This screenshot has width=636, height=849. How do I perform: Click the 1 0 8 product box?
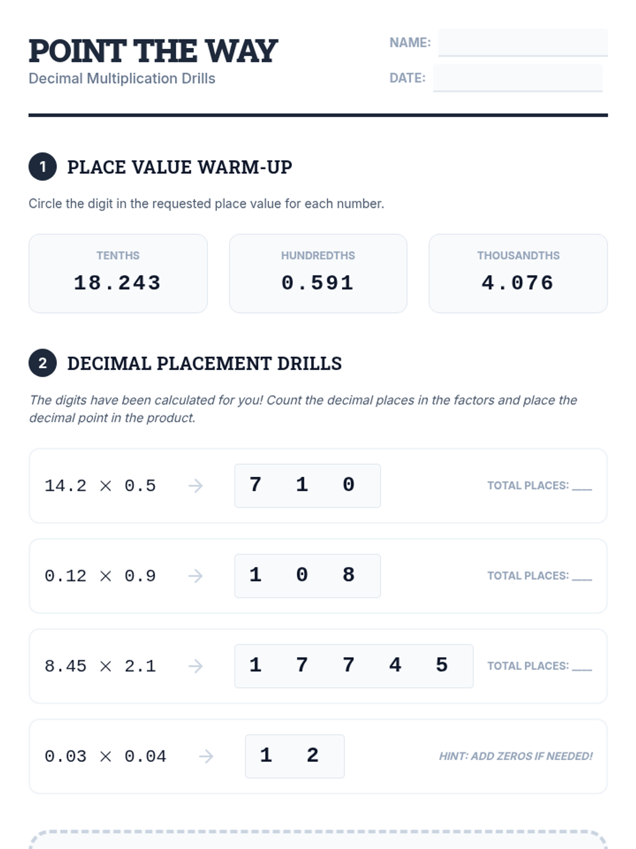(307, 576)
